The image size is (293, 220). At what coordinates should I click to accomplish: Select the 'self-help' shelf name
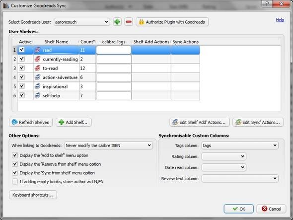pyautogui.click(x=51, y=96)
